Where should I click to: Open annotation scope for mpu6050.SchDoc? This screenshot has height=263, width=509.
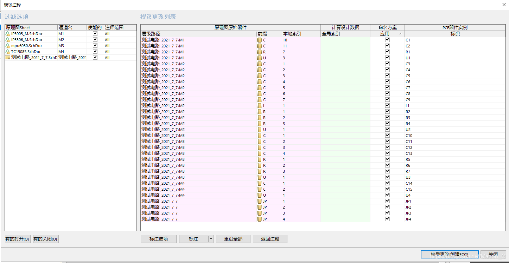coord(120,46)
